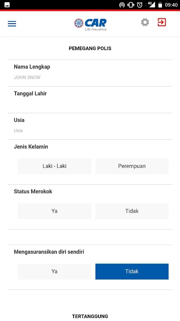
Task: Tap the red logout icon
Action: click(162, 22)
